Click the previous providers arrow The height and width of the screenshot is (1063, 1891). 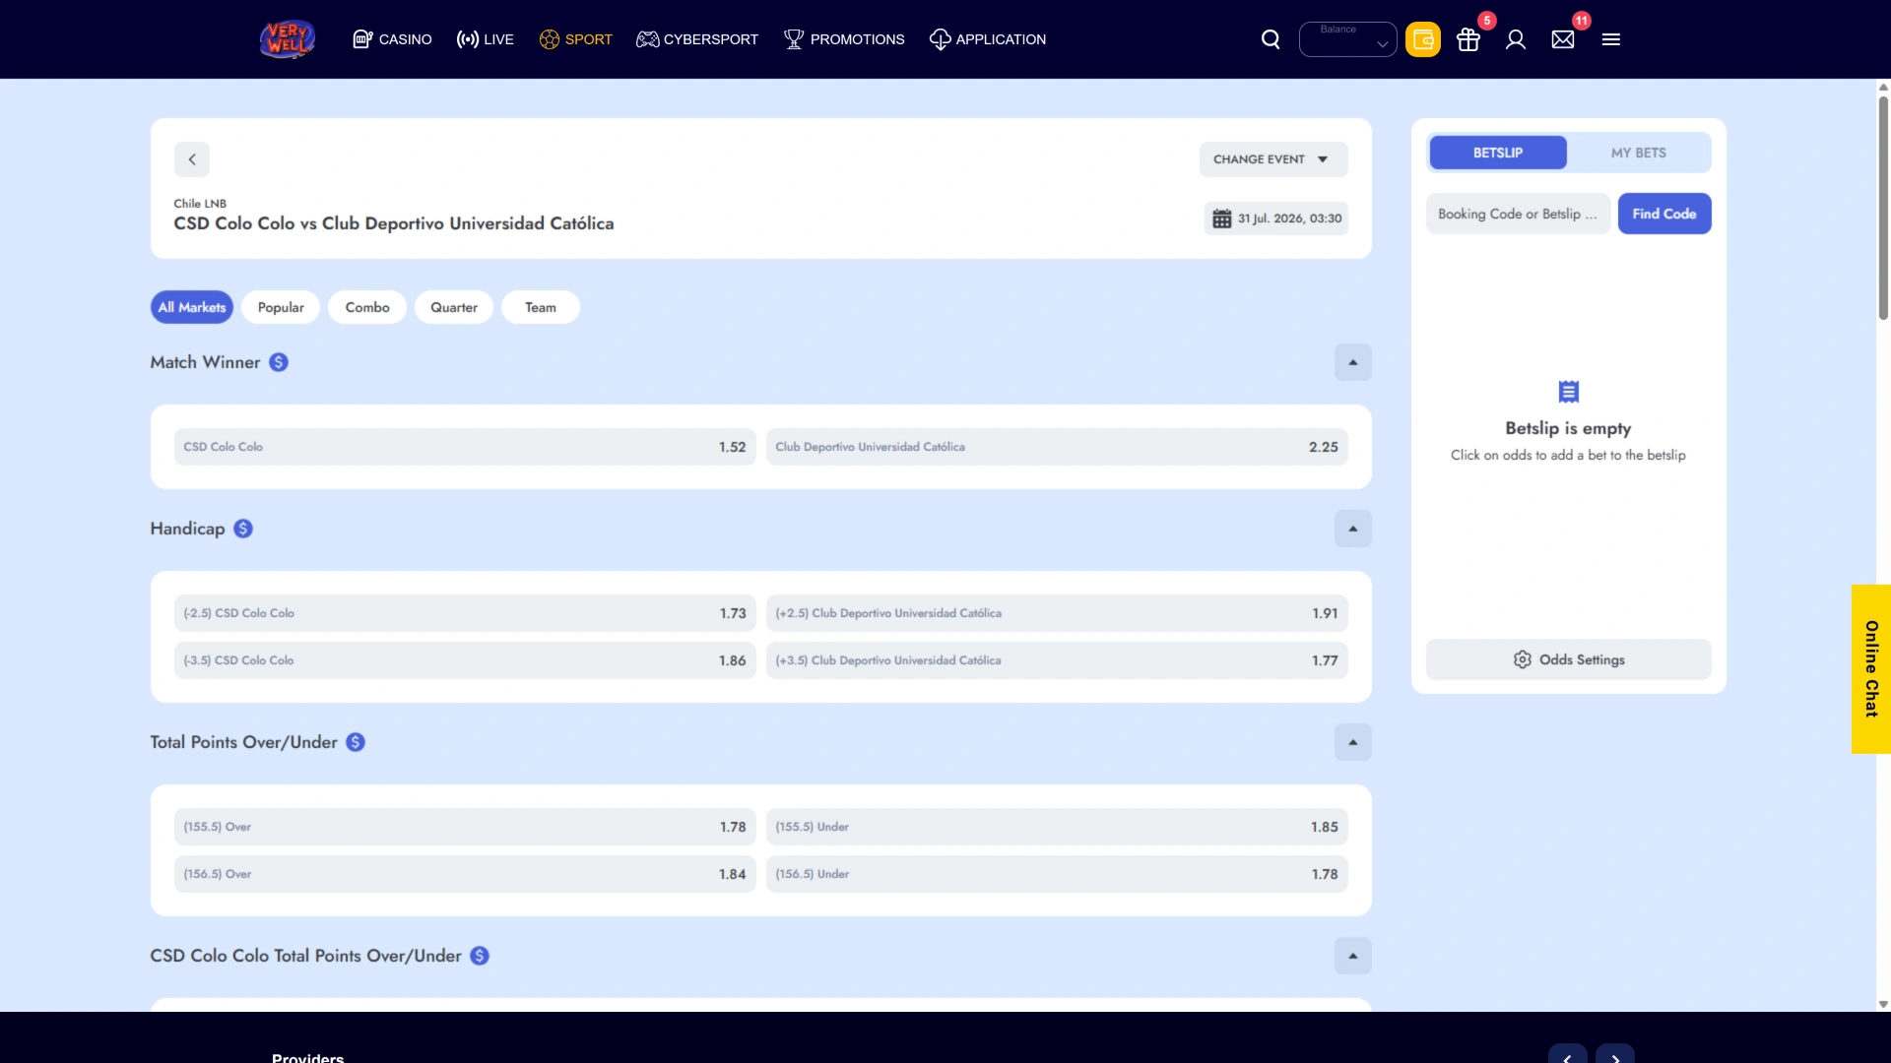(1567, 1055)
